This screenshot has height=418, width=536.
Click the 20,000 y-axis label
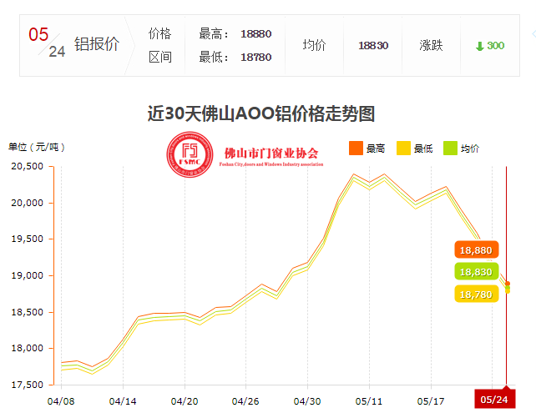[27, 203]
